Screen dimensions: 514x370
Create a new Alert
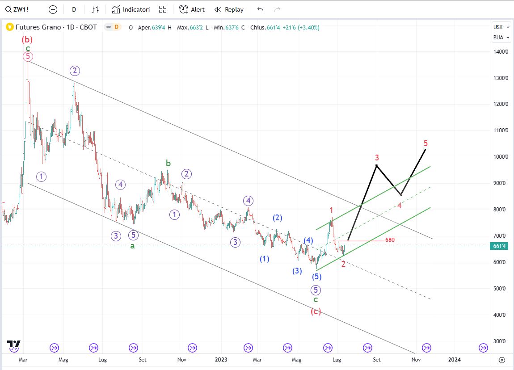pyautogui.click(x=192, y=9)
